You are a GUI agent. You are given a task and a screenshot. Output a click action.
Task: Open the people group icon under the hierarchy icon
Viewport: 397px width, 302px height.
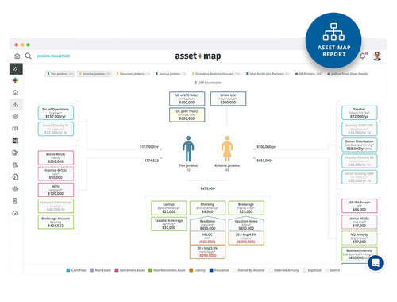point(15,117)
